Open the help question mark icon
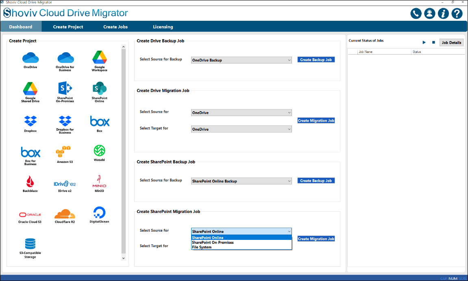This screenshot has height=281, width=468. pos(457,13)
